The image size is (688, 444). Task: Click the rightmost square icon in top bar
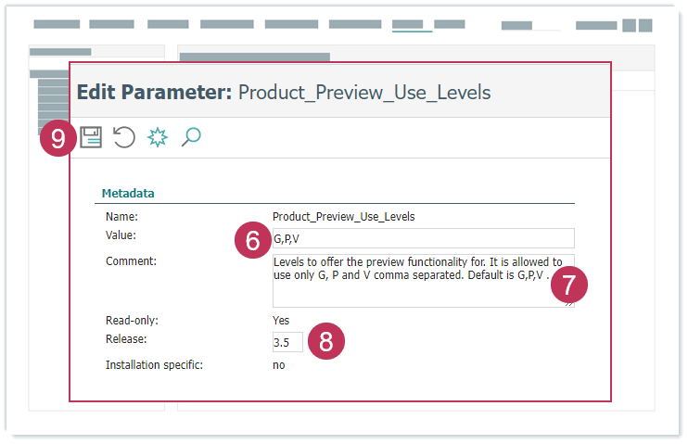tap(644, 25)
